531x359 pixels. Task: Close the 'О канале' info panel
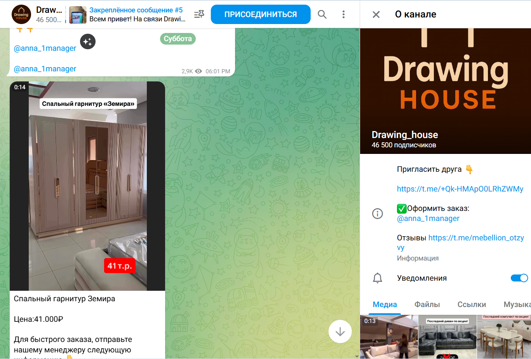click(376, 14)
